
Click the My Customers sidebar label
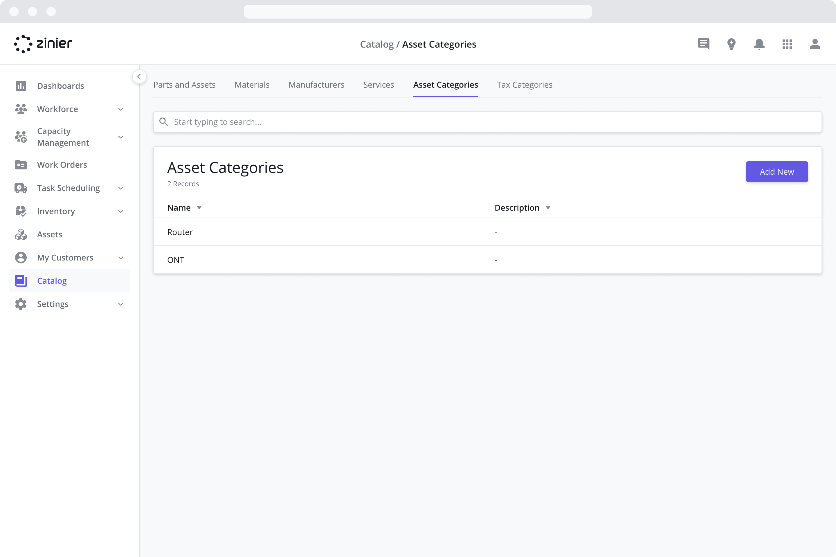pyautogui.click(x=65, y=258)
